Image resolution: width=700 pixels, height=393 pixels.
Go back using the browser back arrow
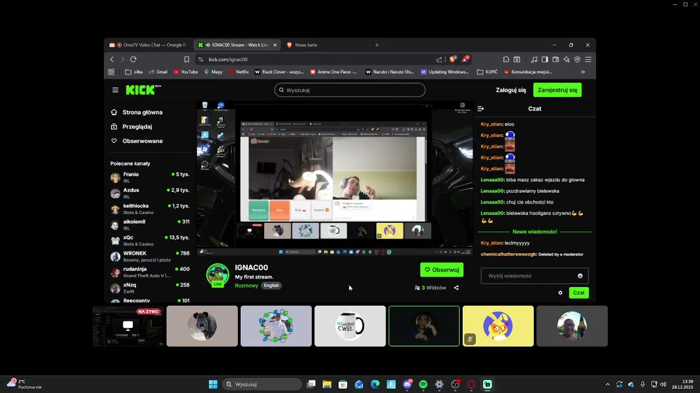(112, 59)
